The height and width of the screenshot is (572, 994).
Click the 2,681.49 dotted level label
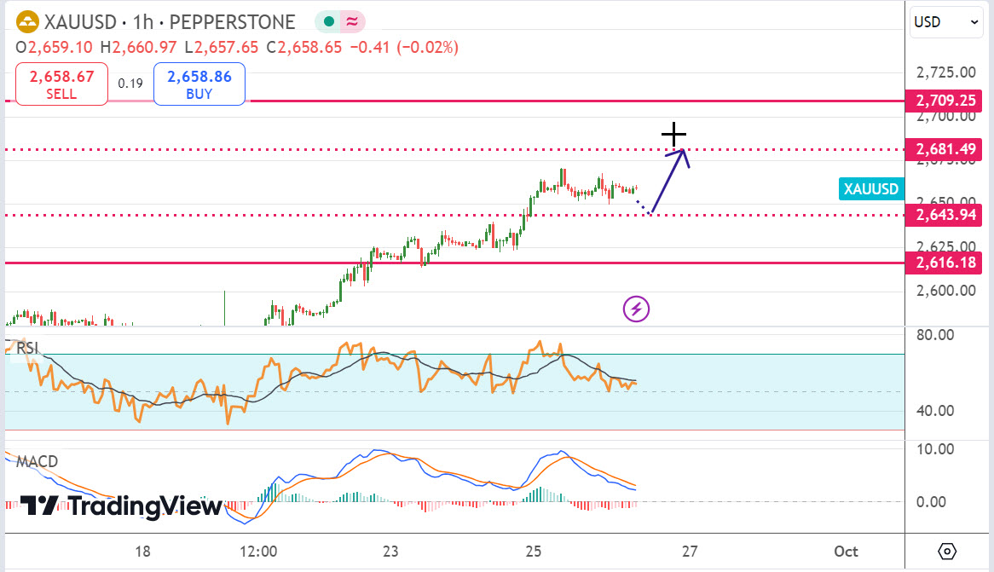pos(945,149)
